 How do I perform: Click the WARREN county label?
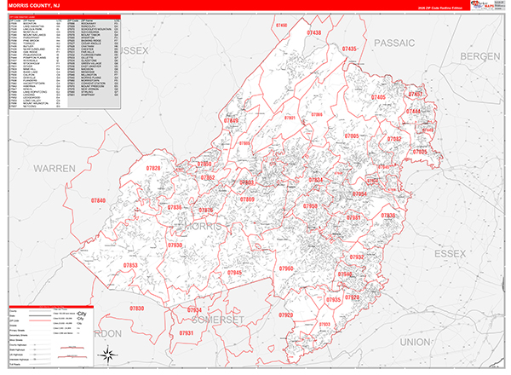click(x=55, y=169)
